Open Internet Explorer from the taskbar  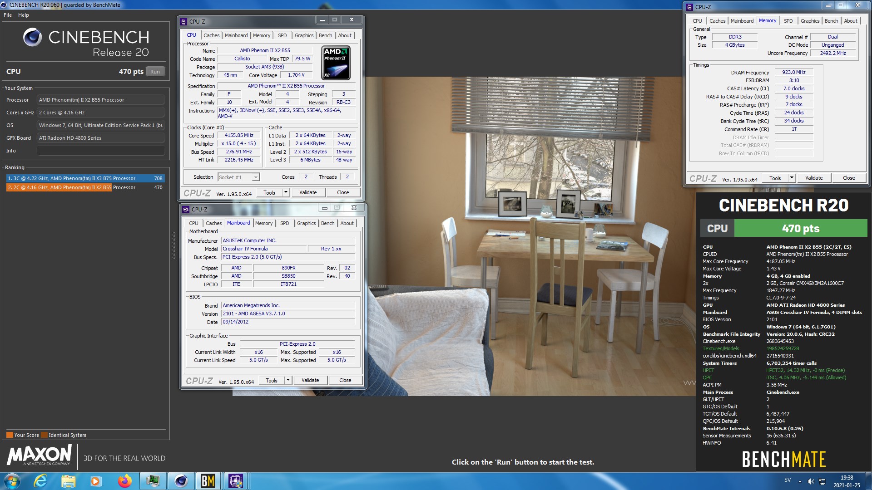pyautogui.click(x=41, y=481)
